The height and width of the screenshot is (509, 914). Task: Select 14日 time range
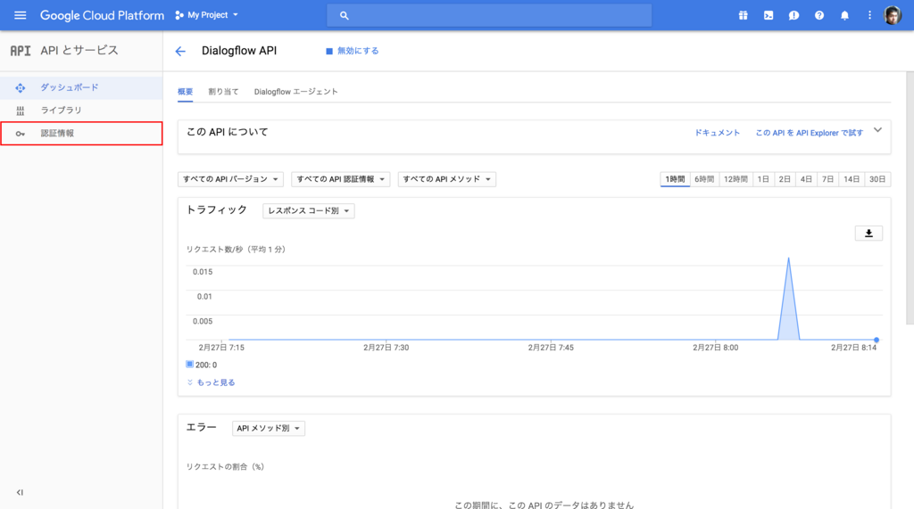pyautogui.click(x=852, y=179)
